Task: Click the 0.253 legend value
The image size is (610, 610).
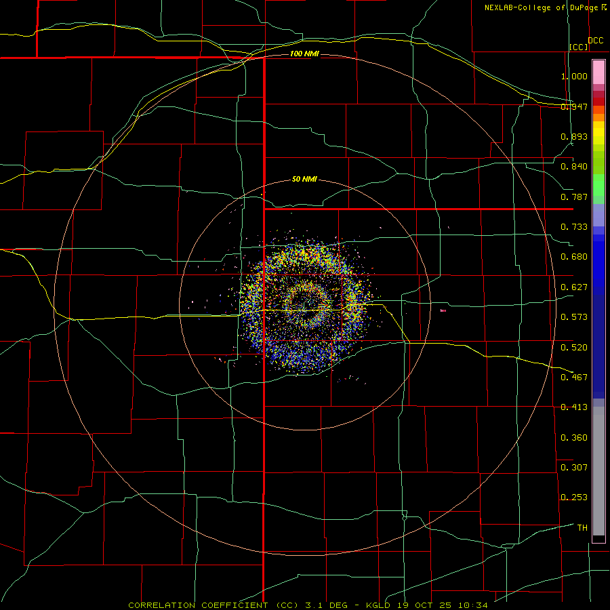Action: pos(574,497)
